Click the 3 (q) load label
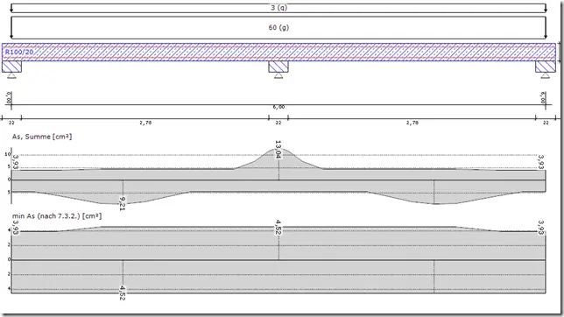 pos(278,8)
